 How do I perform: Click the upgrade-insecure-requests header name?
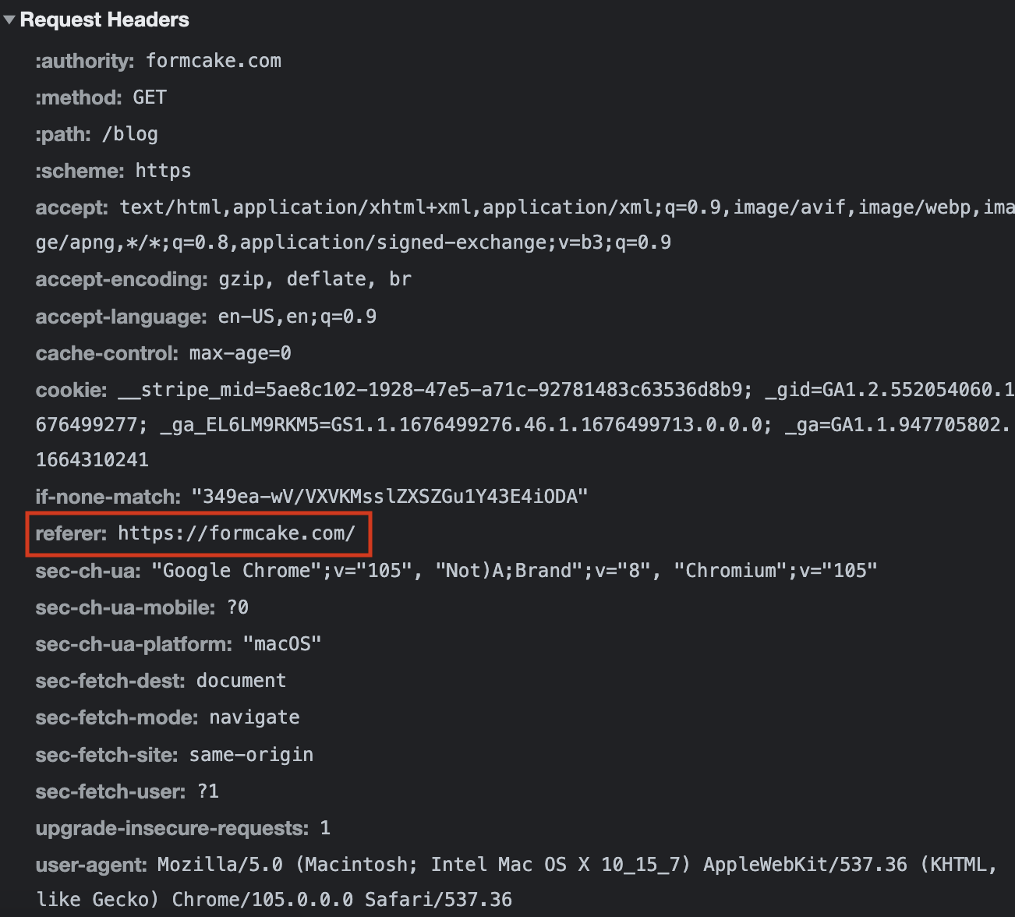(172, 828)
